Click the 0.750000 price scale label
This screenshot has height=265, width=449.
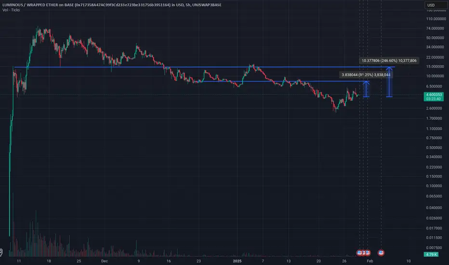pos(435,138)
